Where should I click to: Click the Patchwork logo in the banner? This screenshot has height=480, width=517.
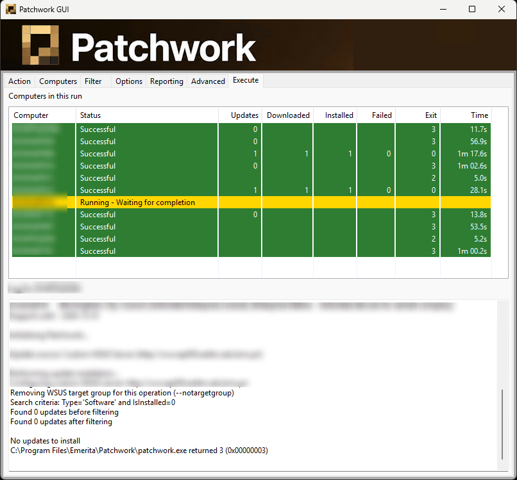40,45
